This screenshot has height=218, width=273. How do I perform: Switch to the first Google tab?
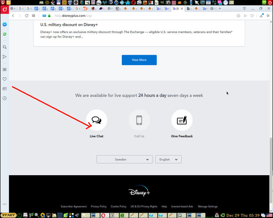tap(21, 8)
